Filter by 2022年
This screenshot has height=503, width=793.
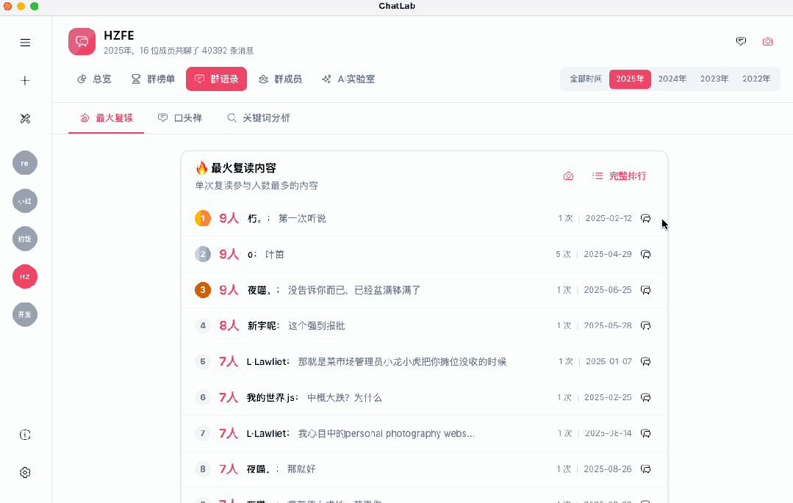[x=756, y=79]
